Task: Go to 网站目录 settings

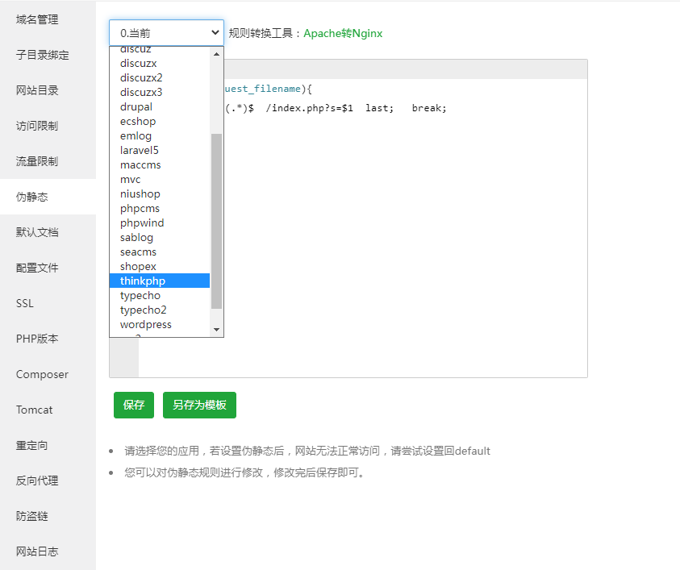Action: (35, 90)
